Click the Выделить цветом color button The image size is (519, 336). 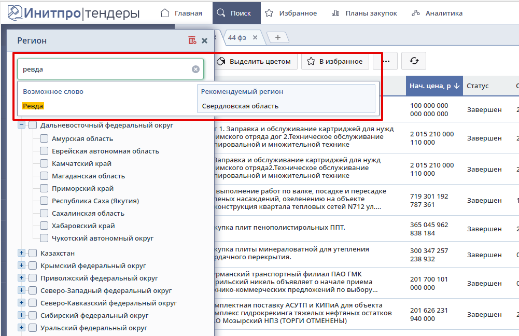coord(254,61)
